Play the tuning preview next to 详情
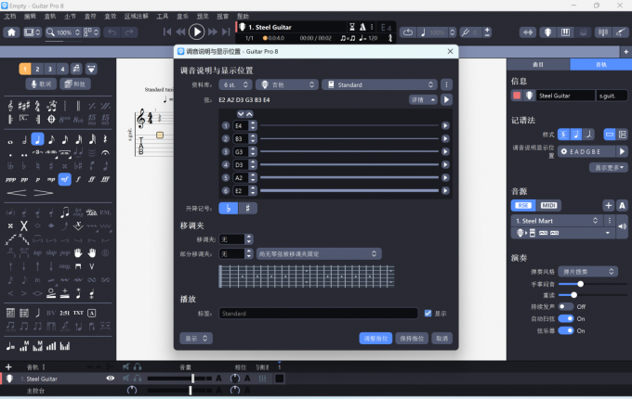This screenshot has width=632, height=399. [x=446, y=100]
